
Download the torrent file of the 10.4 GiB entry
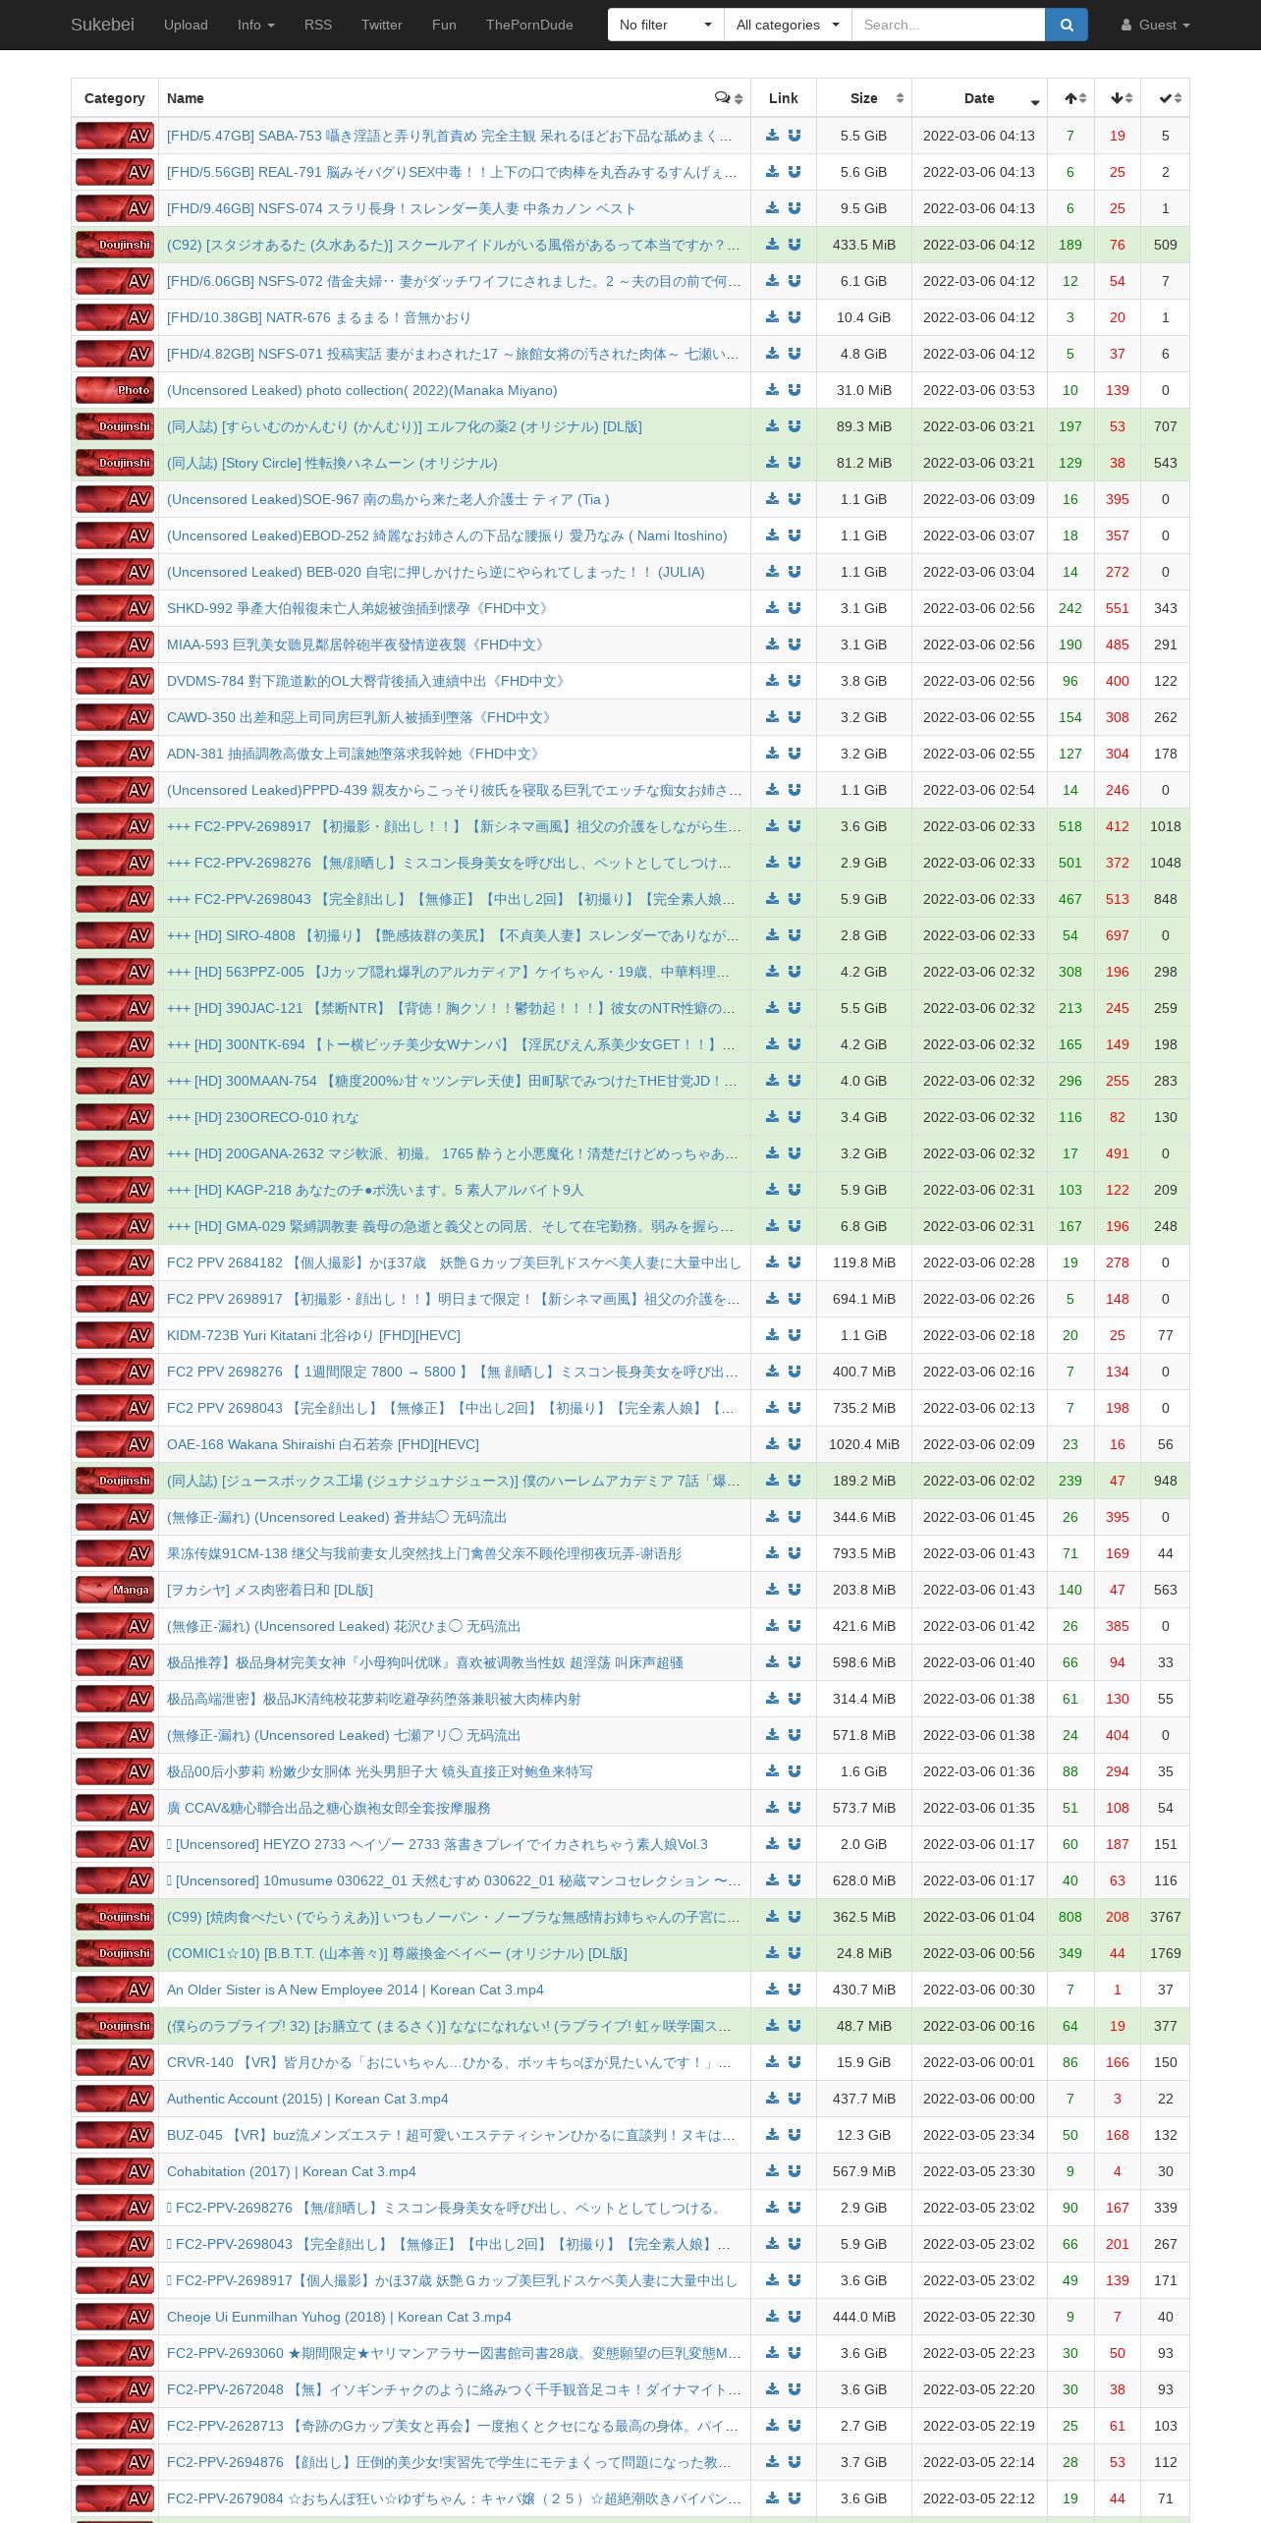772,317
